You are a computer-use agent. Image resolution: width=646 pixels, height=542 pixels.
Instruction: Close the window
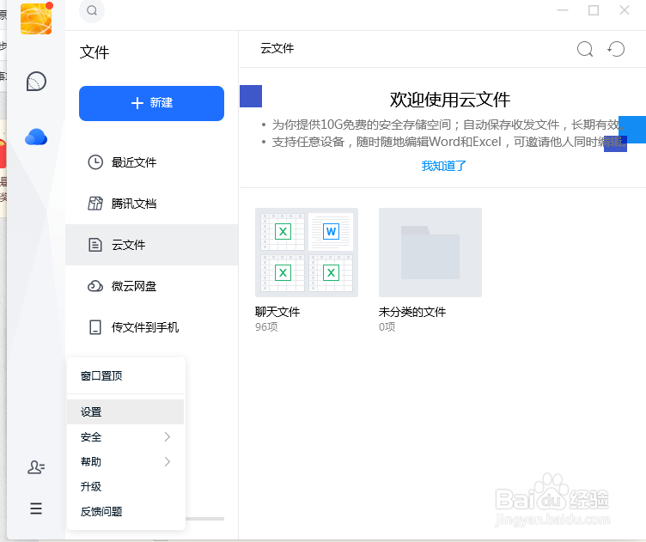(x=625, y=10)
